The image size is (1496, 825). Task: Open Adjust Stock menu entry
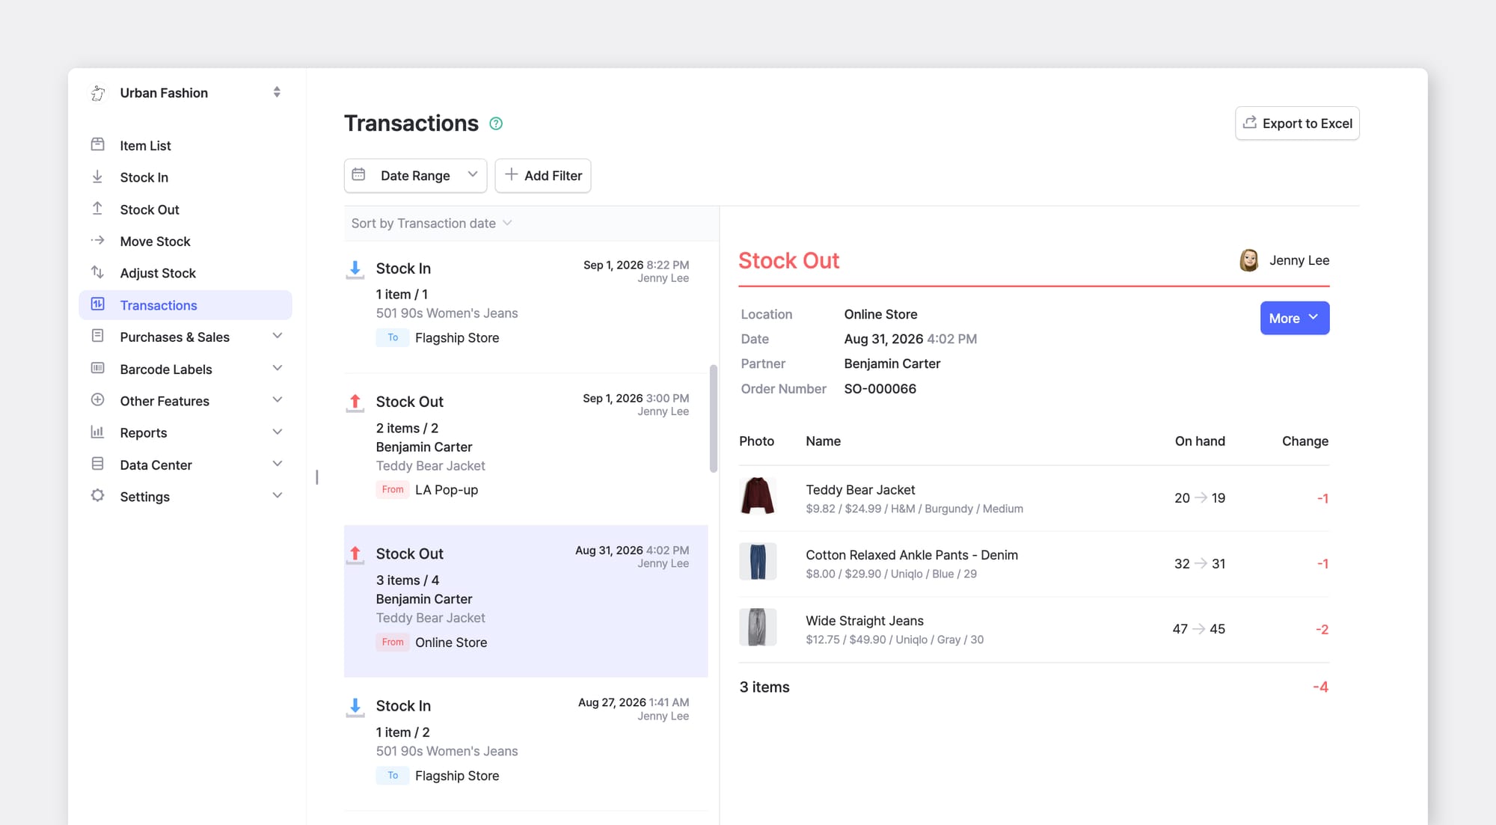[186, 273]
